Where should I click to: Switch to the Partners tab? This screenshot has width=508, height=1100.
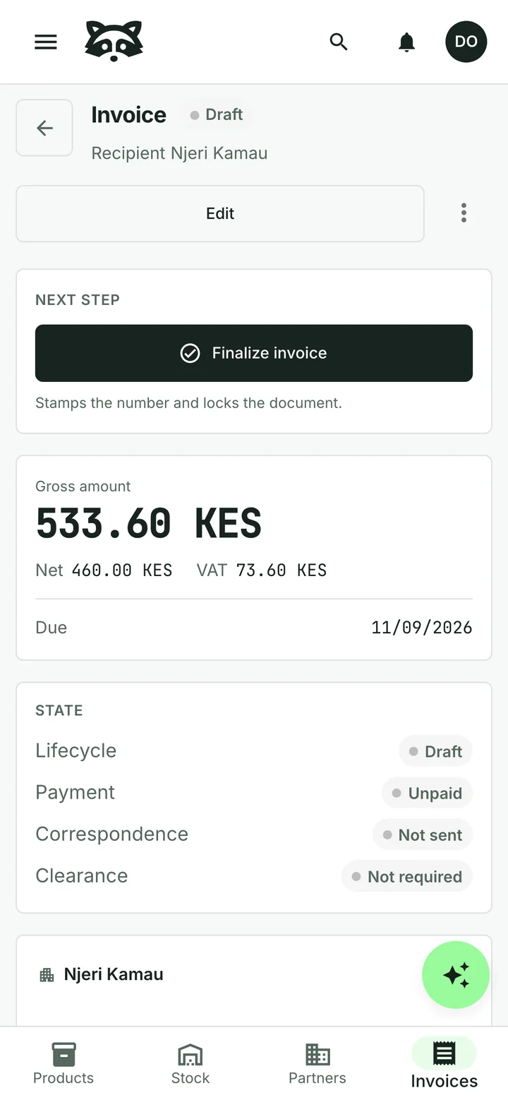coord(317,1063)
